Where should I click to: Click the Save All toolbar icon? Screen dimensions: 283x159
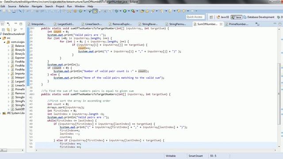pyautogui.click(x=9, y=11)
